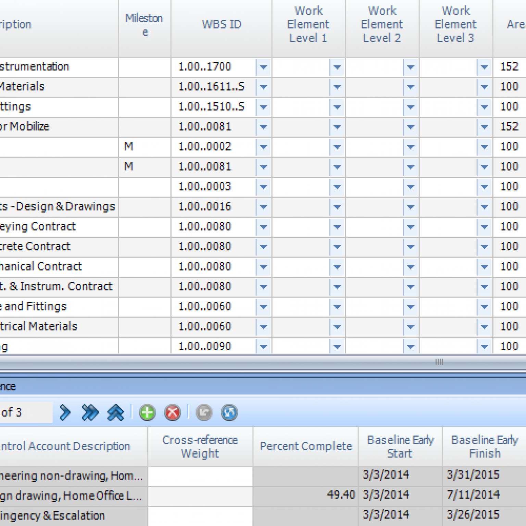Select 'or Mobilize' description cell
Screen dimensions: 526x526
click(59, 127)
